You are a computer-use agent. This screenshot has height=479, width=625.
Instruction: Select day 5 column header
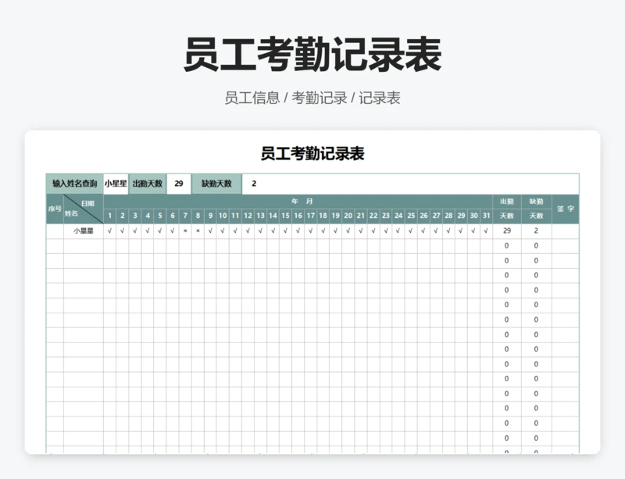[x=160, y=216]
